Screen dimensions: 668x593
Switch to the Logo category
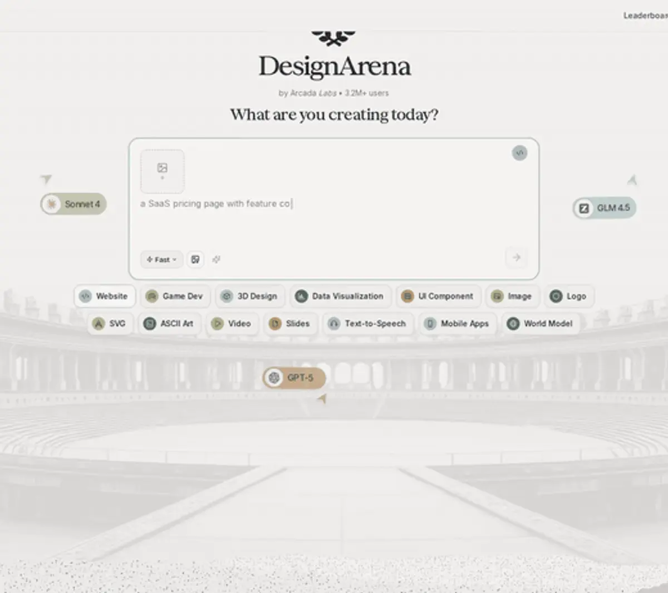(x=569, y=296)
